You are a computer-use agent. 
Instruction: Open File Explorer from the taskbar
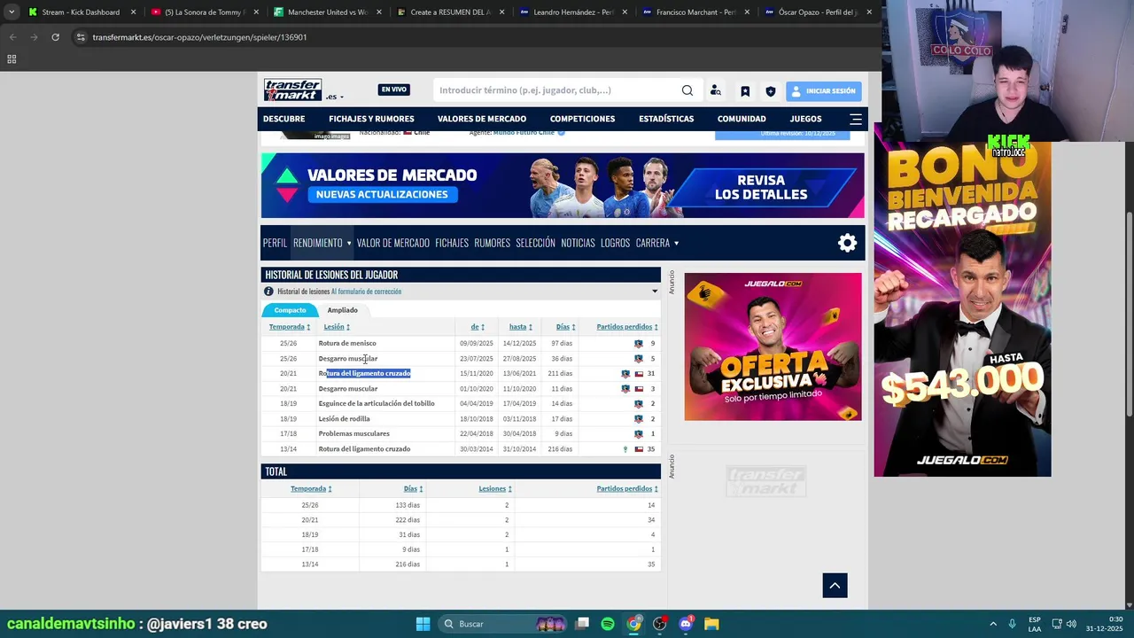[x=711, y=624]
